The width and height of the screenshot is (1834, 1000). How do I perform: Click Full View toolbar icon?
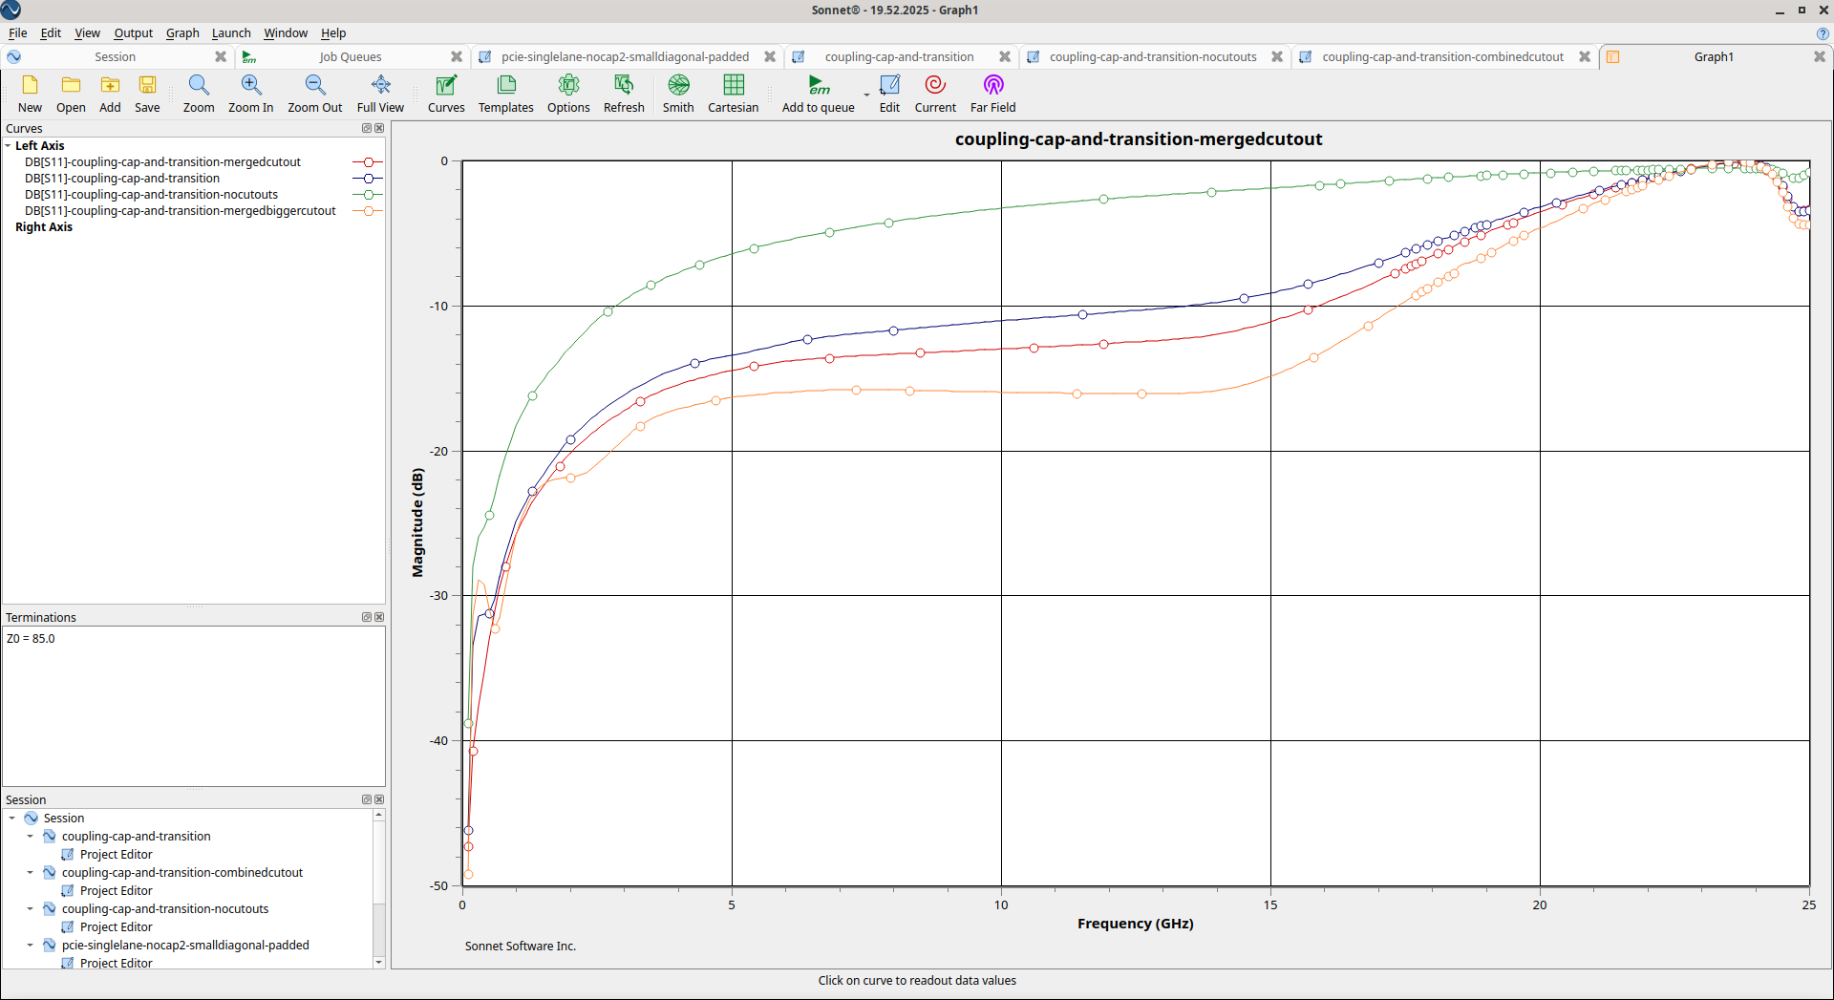coord(380,94)
